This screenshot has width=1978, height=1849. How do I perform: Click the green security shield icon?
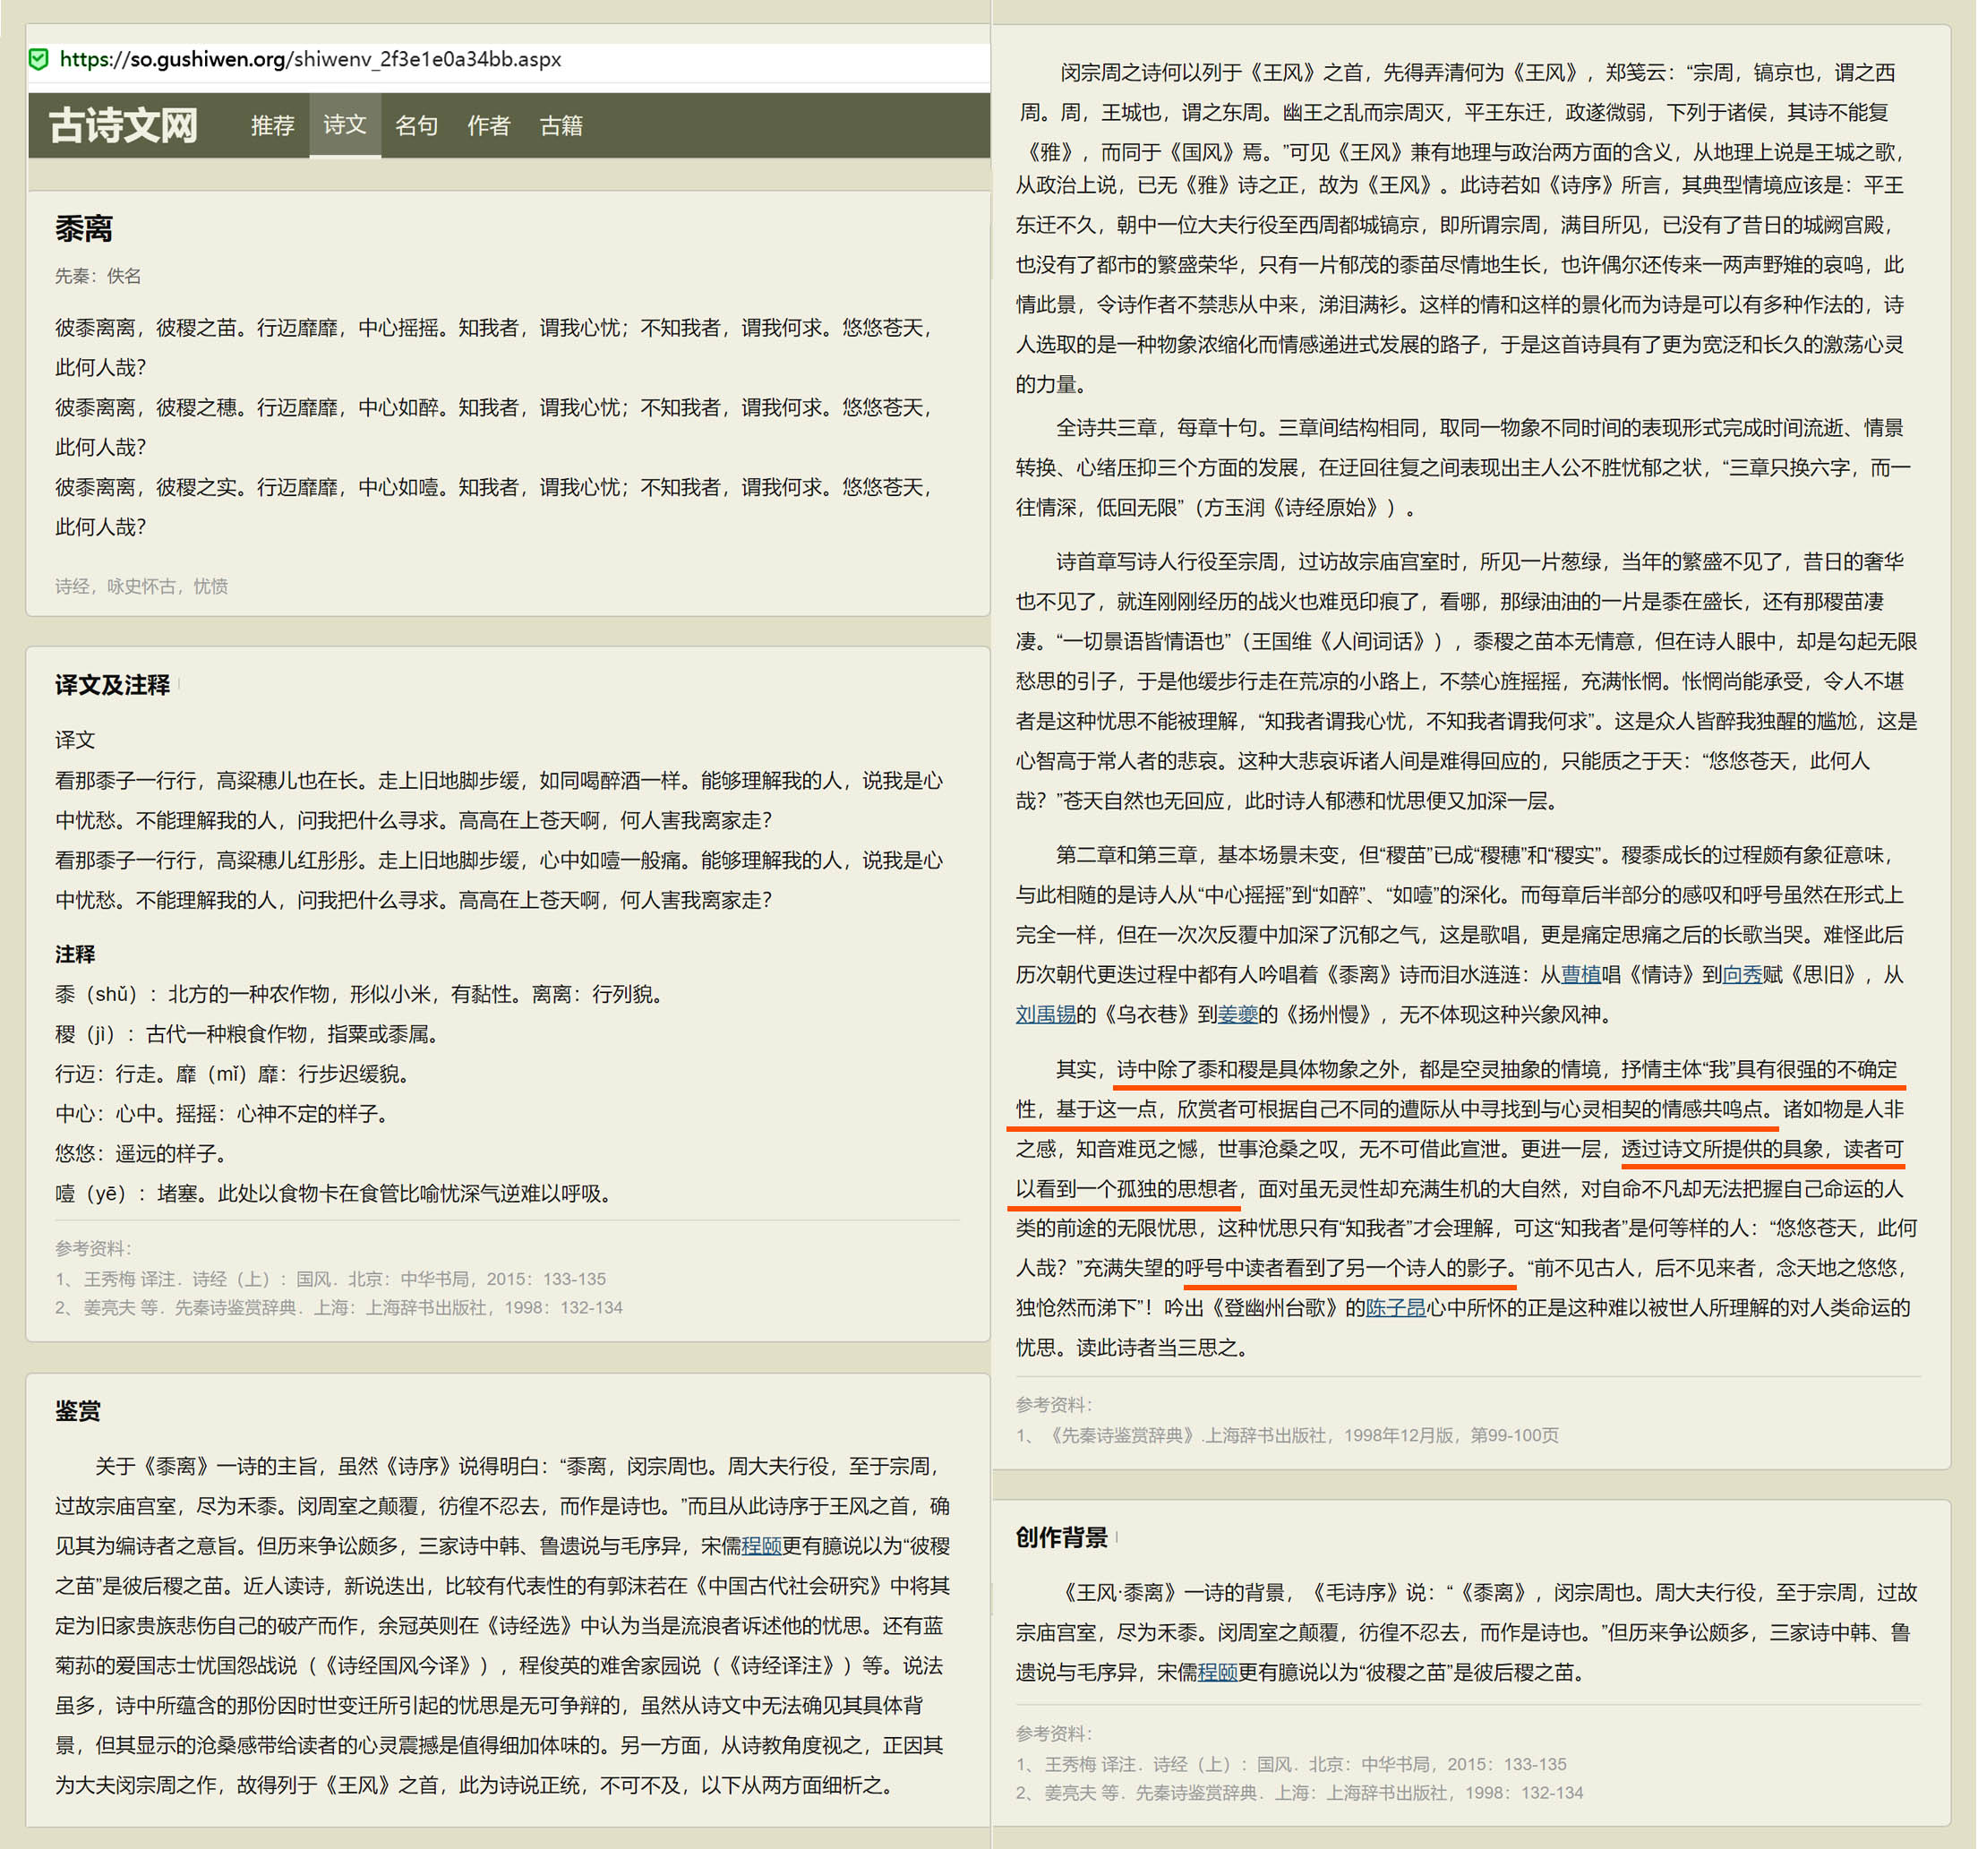tap(39, 59)
